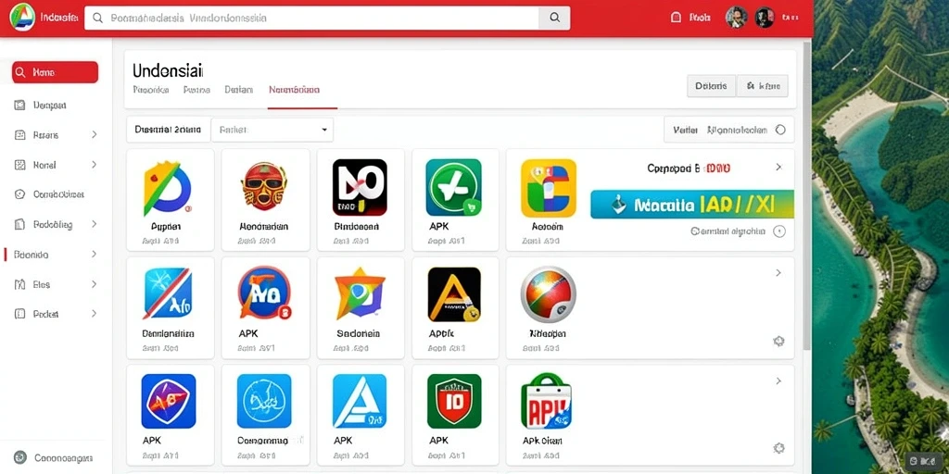Select the red highlighted button with magnifier in sidebar
Viewport: 949px width, 474px height.
pos(55,72)
